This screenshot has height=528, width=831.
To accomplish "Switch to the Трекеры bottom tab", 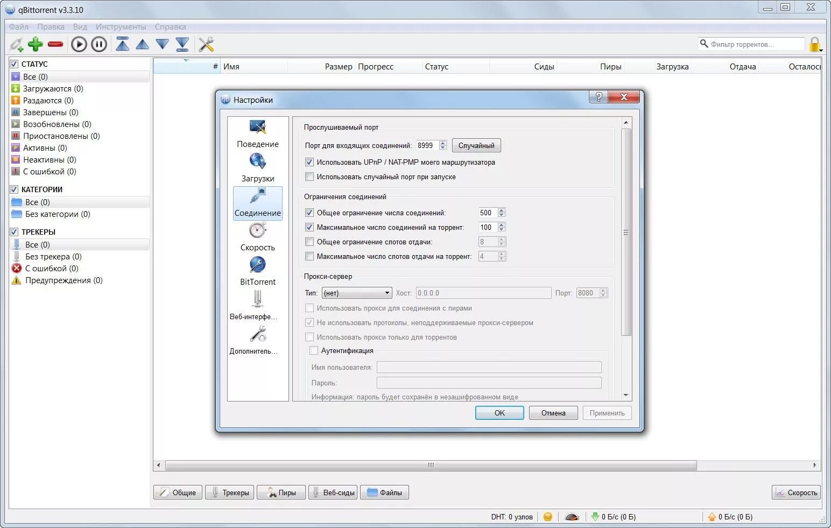I will coord(230,492).
